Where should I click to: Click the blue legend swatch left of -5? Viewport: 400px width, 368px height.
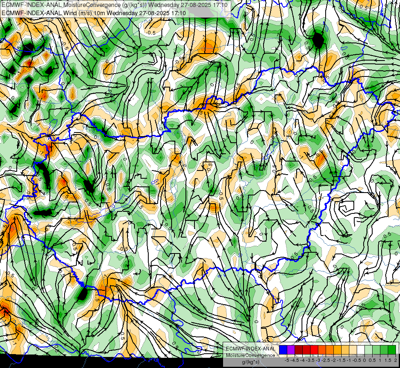click(x=283, y=350)
